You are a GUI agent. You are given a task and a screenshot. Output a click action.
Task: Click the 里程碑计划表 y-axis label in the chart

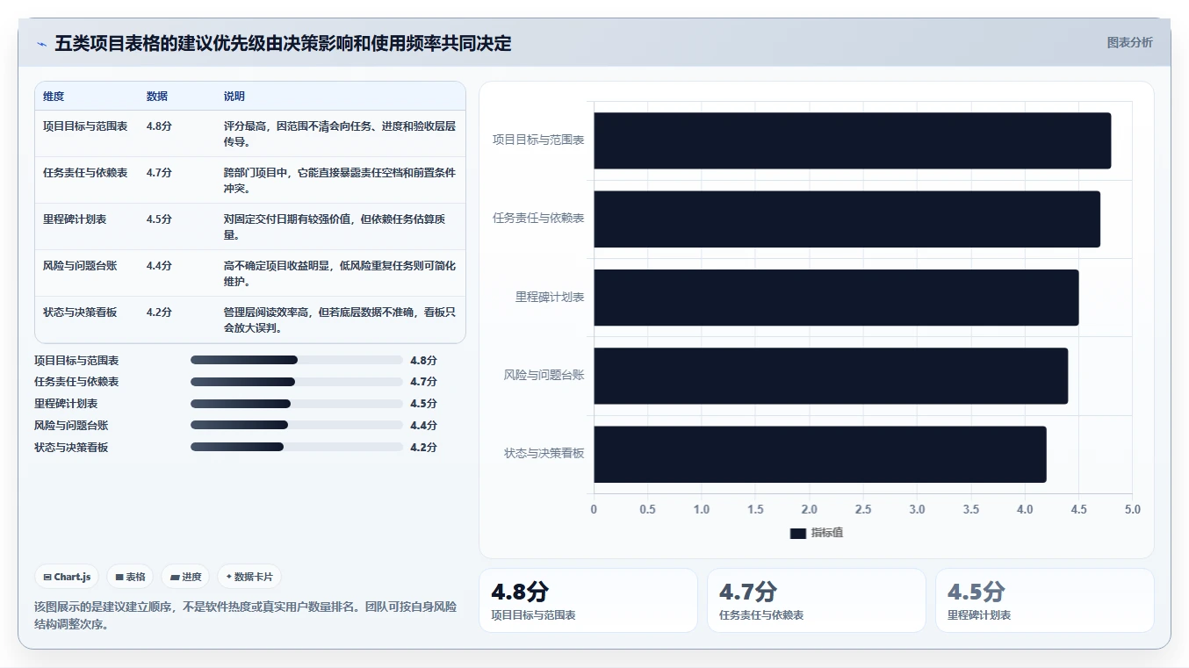point(550,297)
